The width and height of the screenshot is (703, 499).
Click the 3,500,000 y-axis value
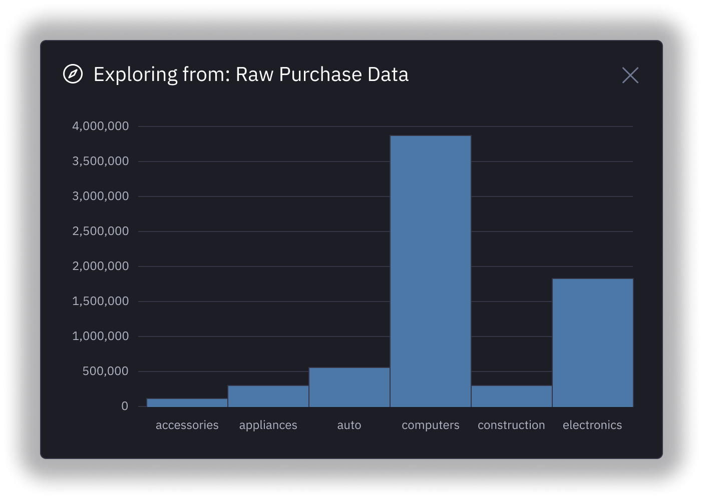point(101,161)
